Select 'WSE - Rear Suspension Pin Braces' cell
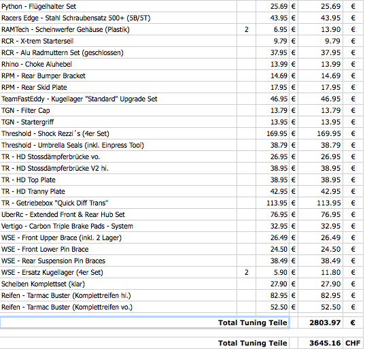Screen dimensions: 365x349 [118, 261]
